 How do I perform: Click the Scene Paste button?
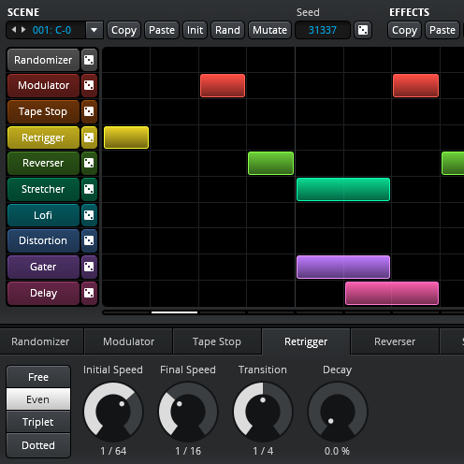162,30
